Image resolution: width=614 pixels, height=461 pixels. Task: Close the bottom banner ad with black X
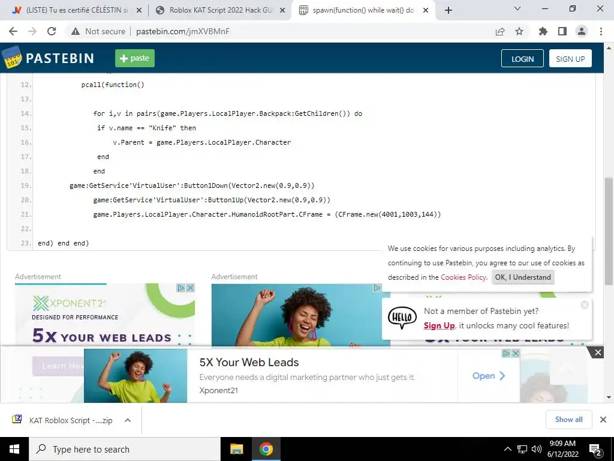598,352
